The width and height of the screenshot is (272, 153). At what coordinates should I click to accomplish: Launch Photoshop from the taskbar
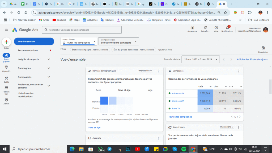[128, 149]
